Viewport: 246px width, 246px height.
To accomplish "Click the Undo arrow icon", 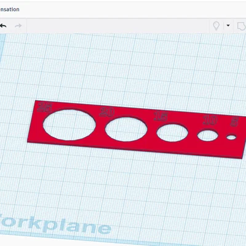I will [3, 26].
